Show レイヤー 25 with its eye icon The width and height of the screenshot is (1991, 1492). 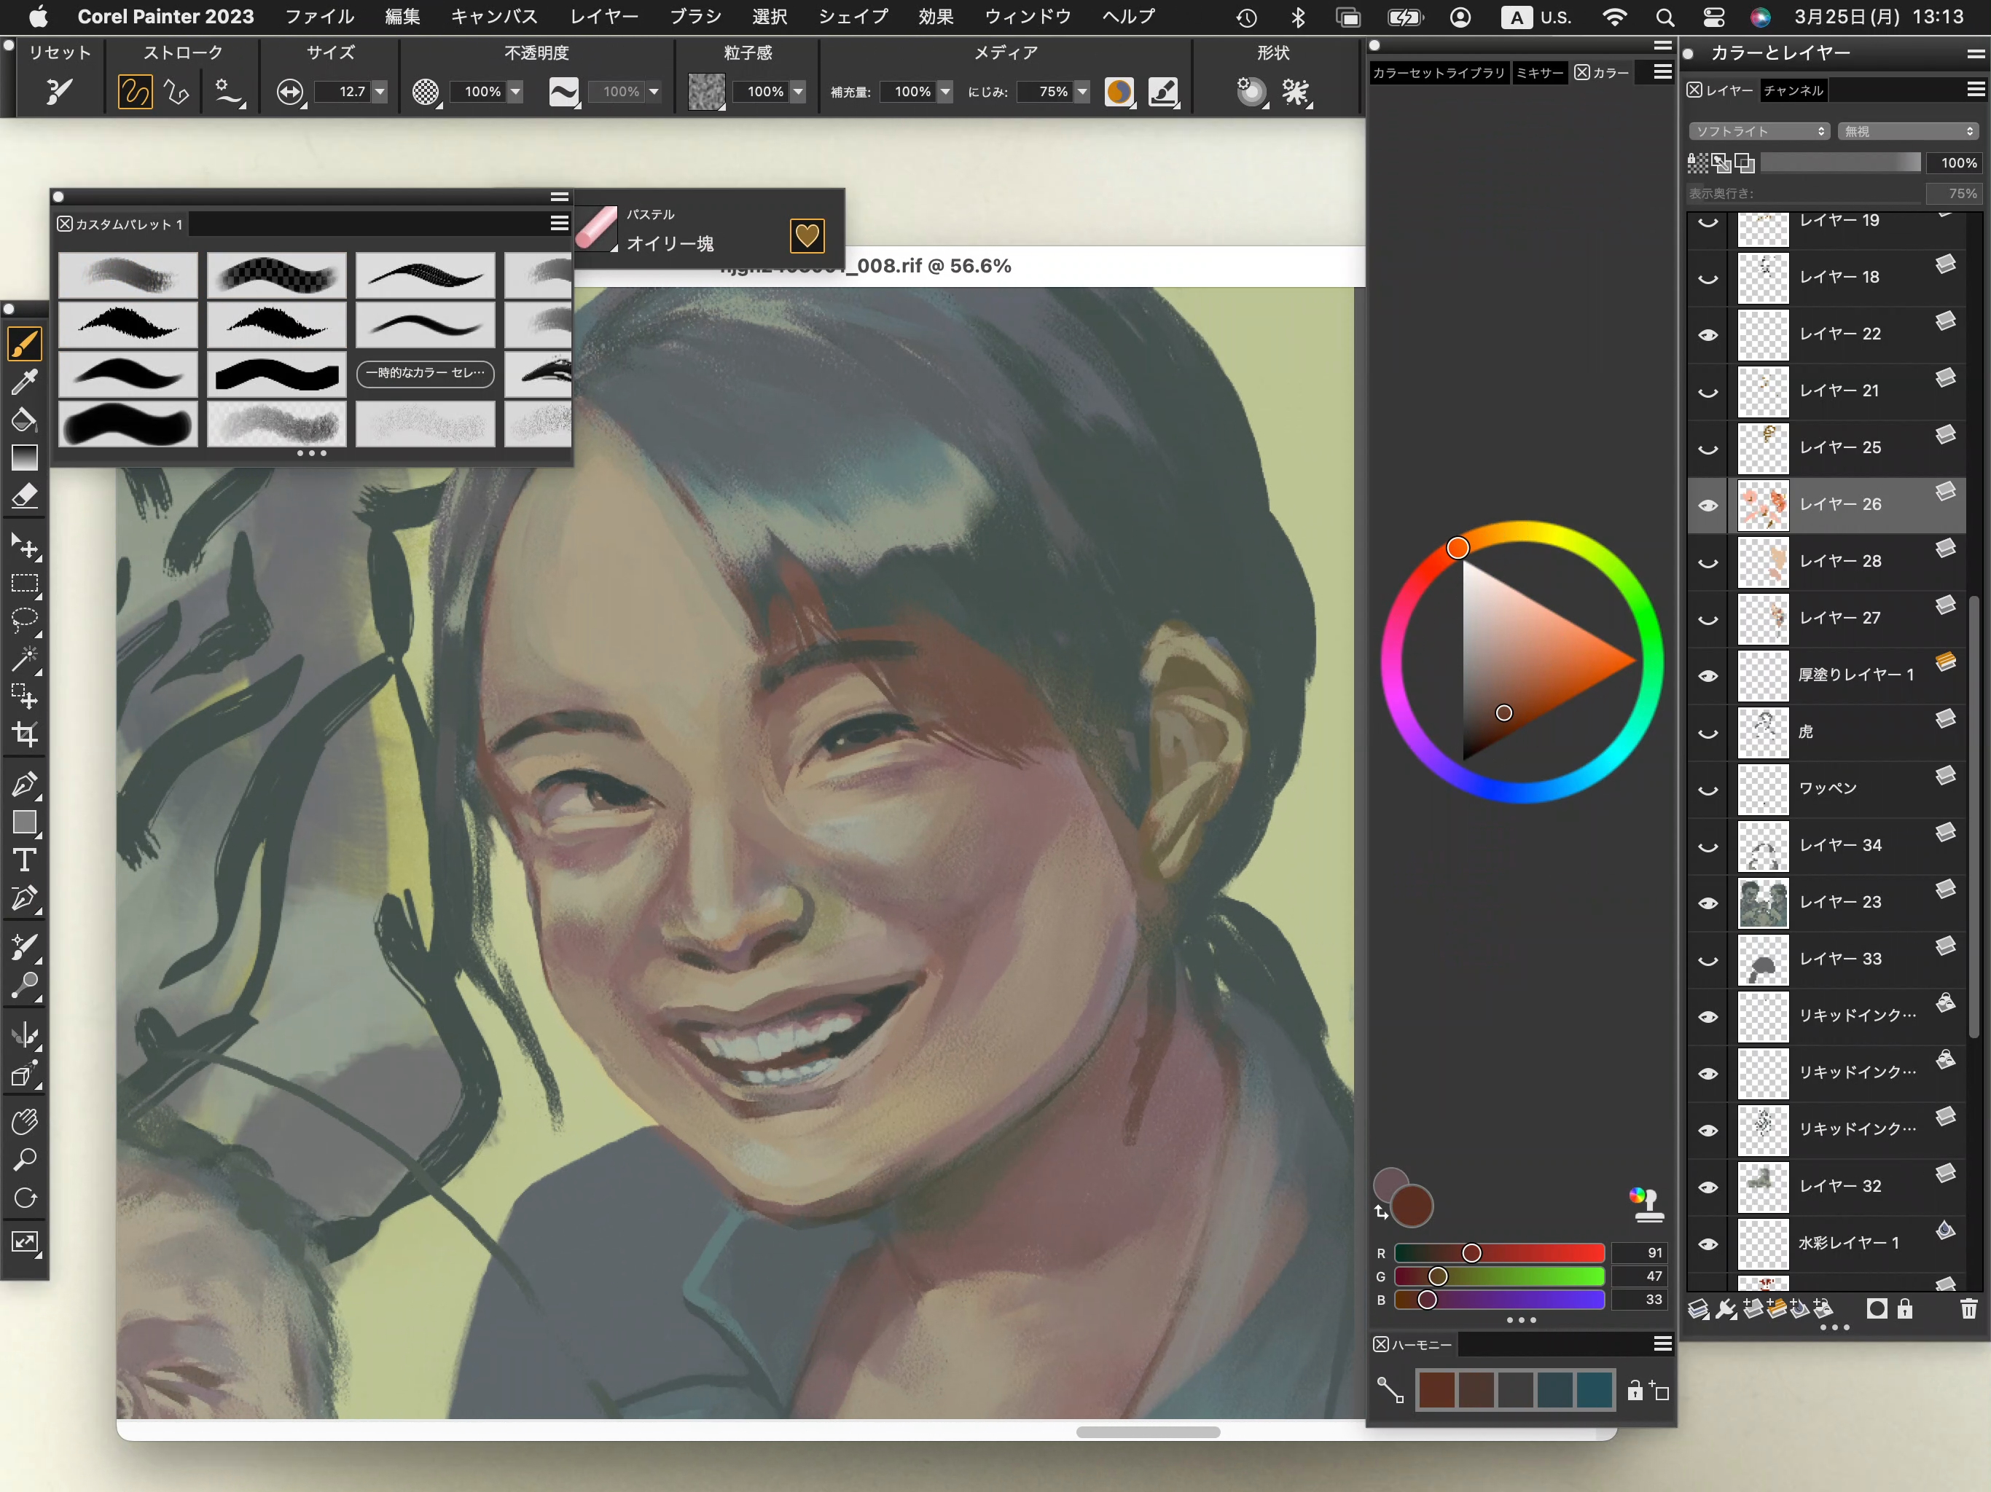click(x=1708, y=448)
